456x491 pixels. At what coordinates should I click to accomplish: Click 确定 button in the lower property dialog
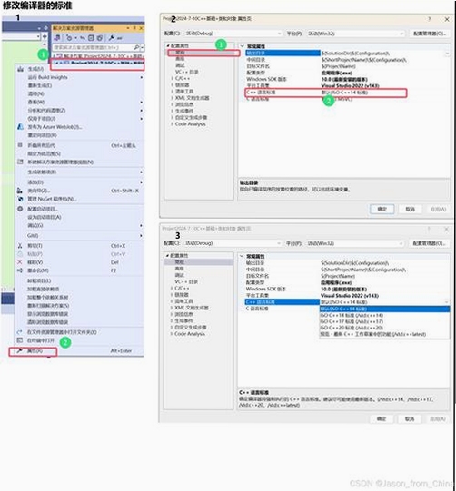click(382, 418)
